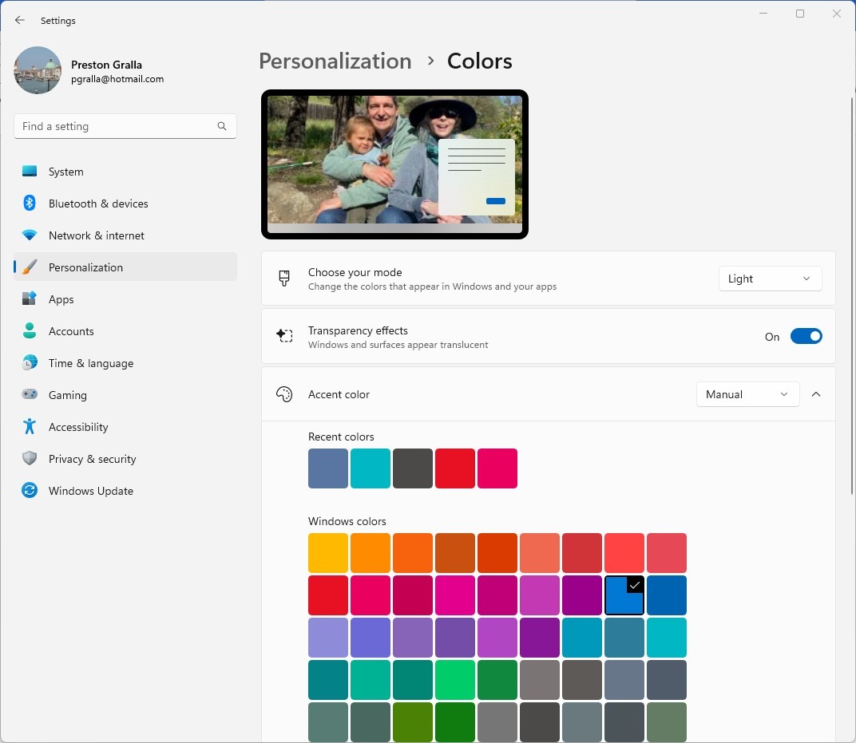Click the Bluetooth & devices icon
This screenshot has width=856, height=743.
pos(30,204)
